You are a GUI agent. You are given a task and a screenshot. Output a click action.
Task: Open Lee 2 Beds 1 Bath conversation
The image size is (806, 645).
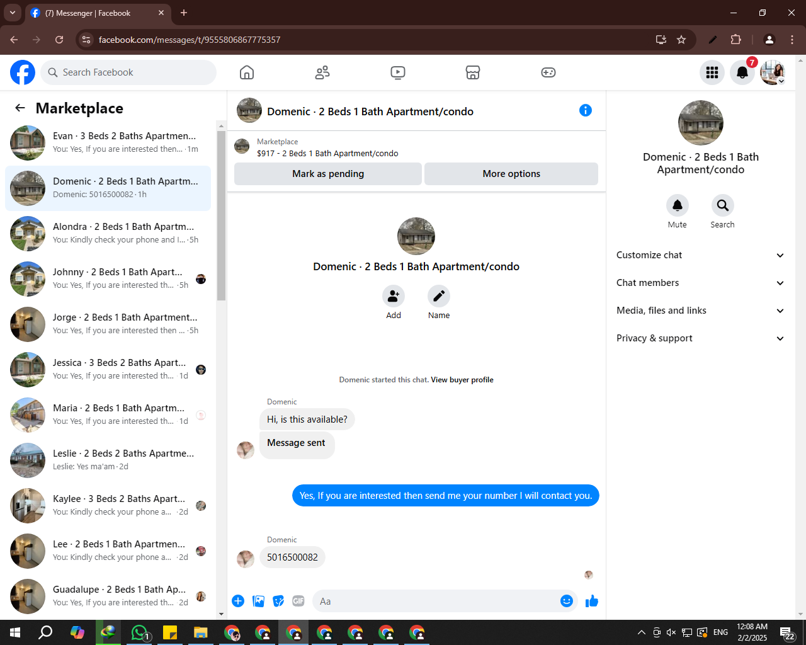[x=108, y=551]
